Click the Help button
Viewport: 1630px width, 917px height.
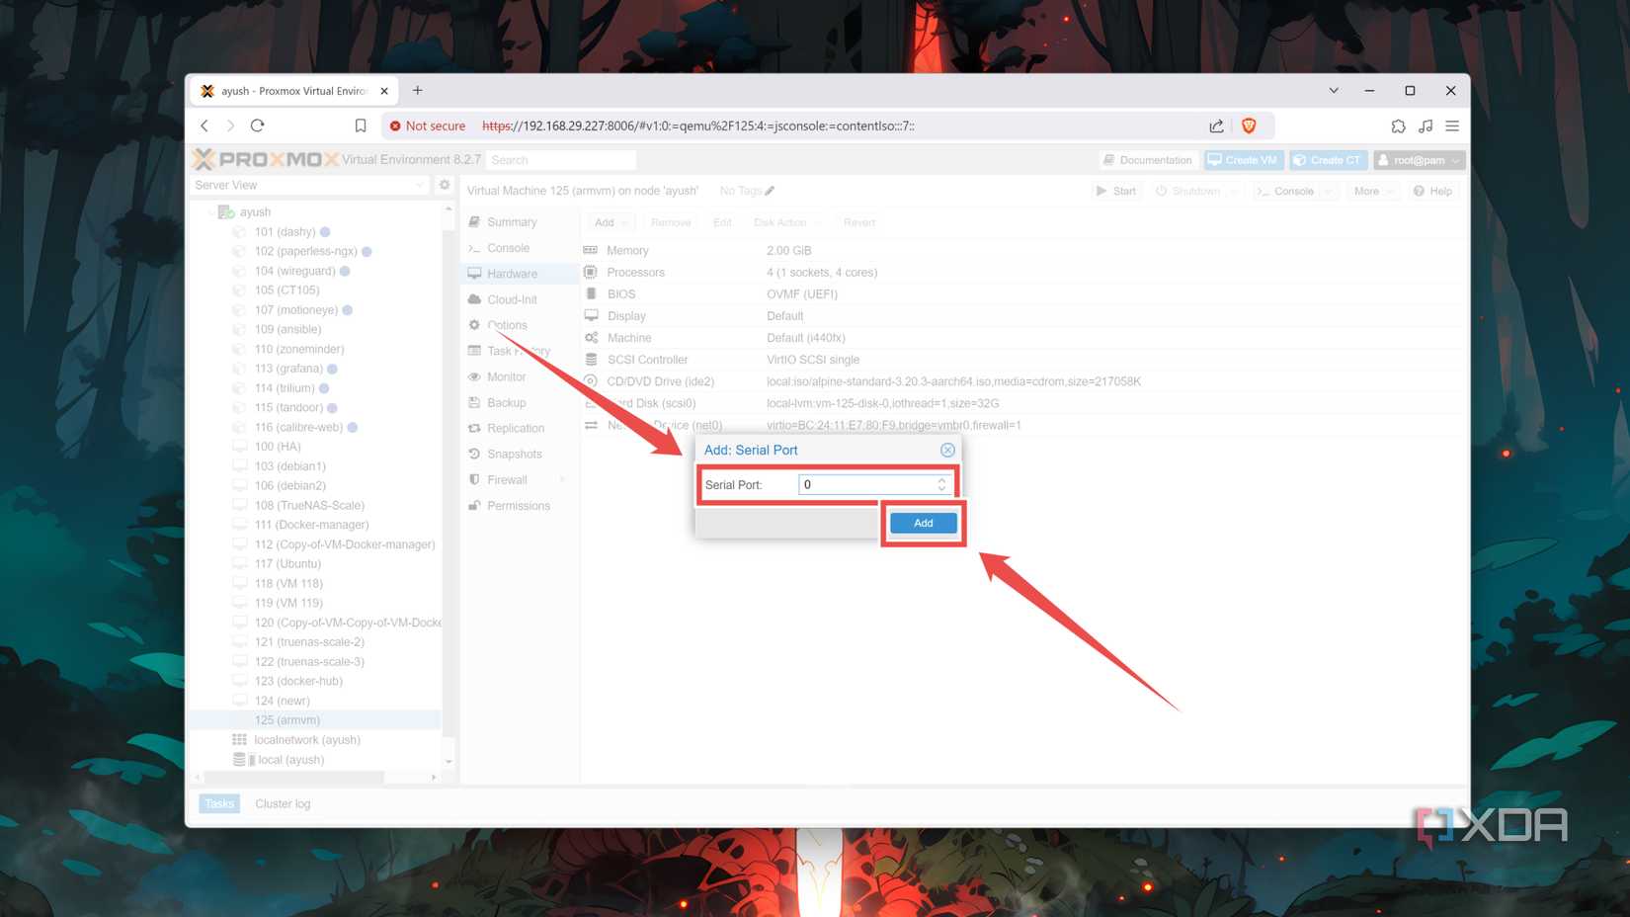pyautogui.click(x=1432, y=191)
